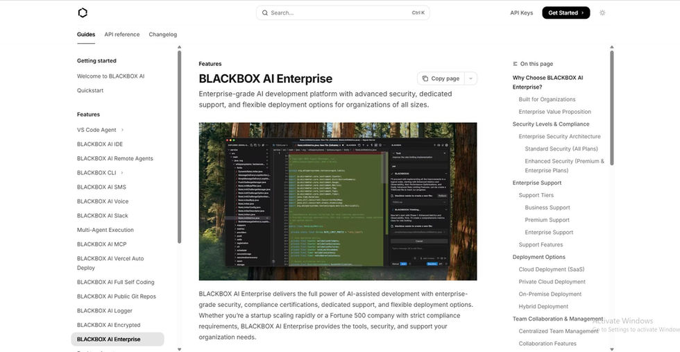
Task: Open the BLACKBOX AI Voice page
Action: (x=103, y=201)
